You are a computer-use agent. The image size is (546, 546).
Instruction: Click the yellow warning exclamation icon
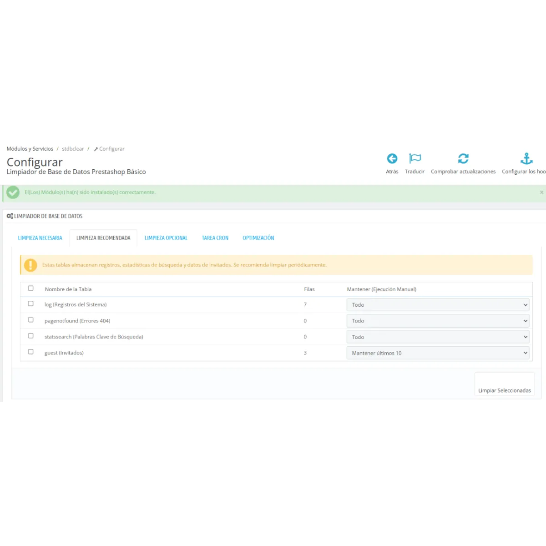tap(30, 265)
